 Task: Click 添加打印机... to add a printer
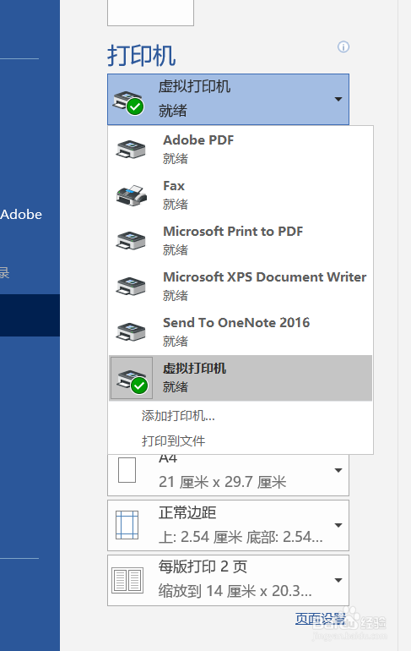178,416
